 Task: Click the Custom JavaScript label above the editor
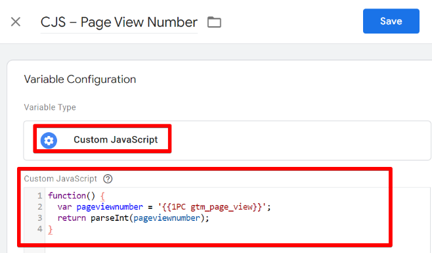pos(60,179)
